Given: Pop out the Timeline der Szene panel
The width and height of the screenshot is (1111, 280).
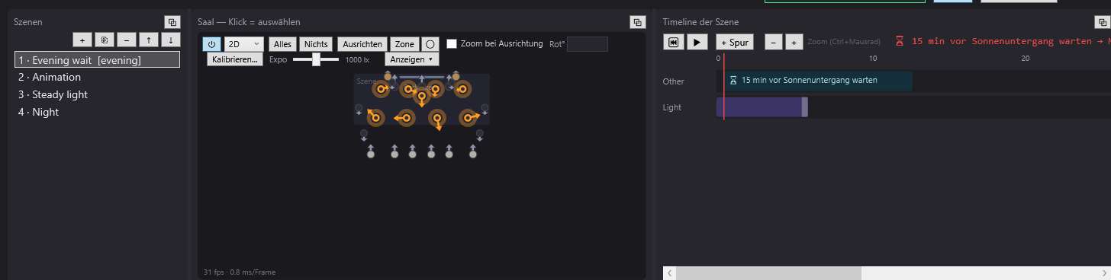Looking at the screenshot, I should point(1103,22).
